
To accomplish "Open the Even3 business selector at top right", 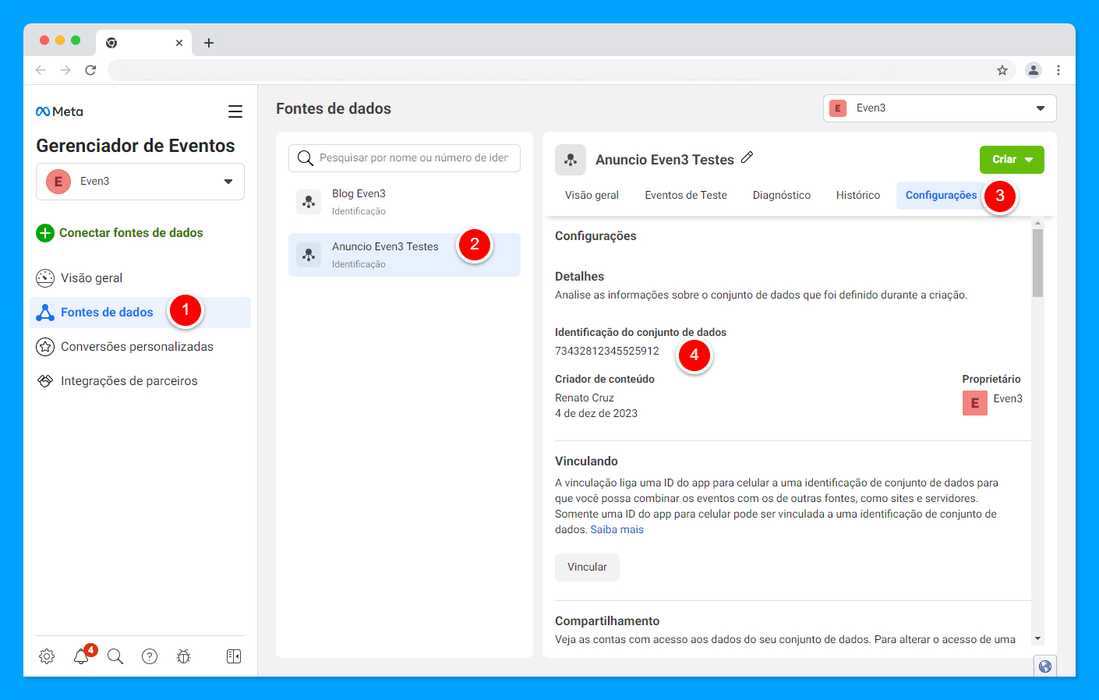I will coord(940,108).
